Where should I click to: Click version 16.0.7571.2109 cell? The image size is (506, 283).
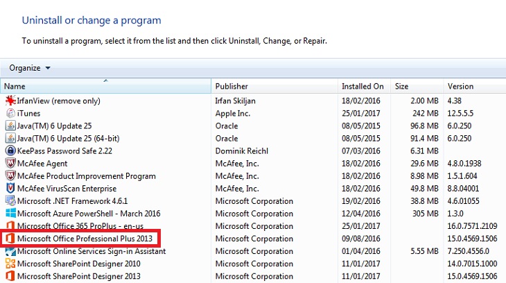[472, 226]
